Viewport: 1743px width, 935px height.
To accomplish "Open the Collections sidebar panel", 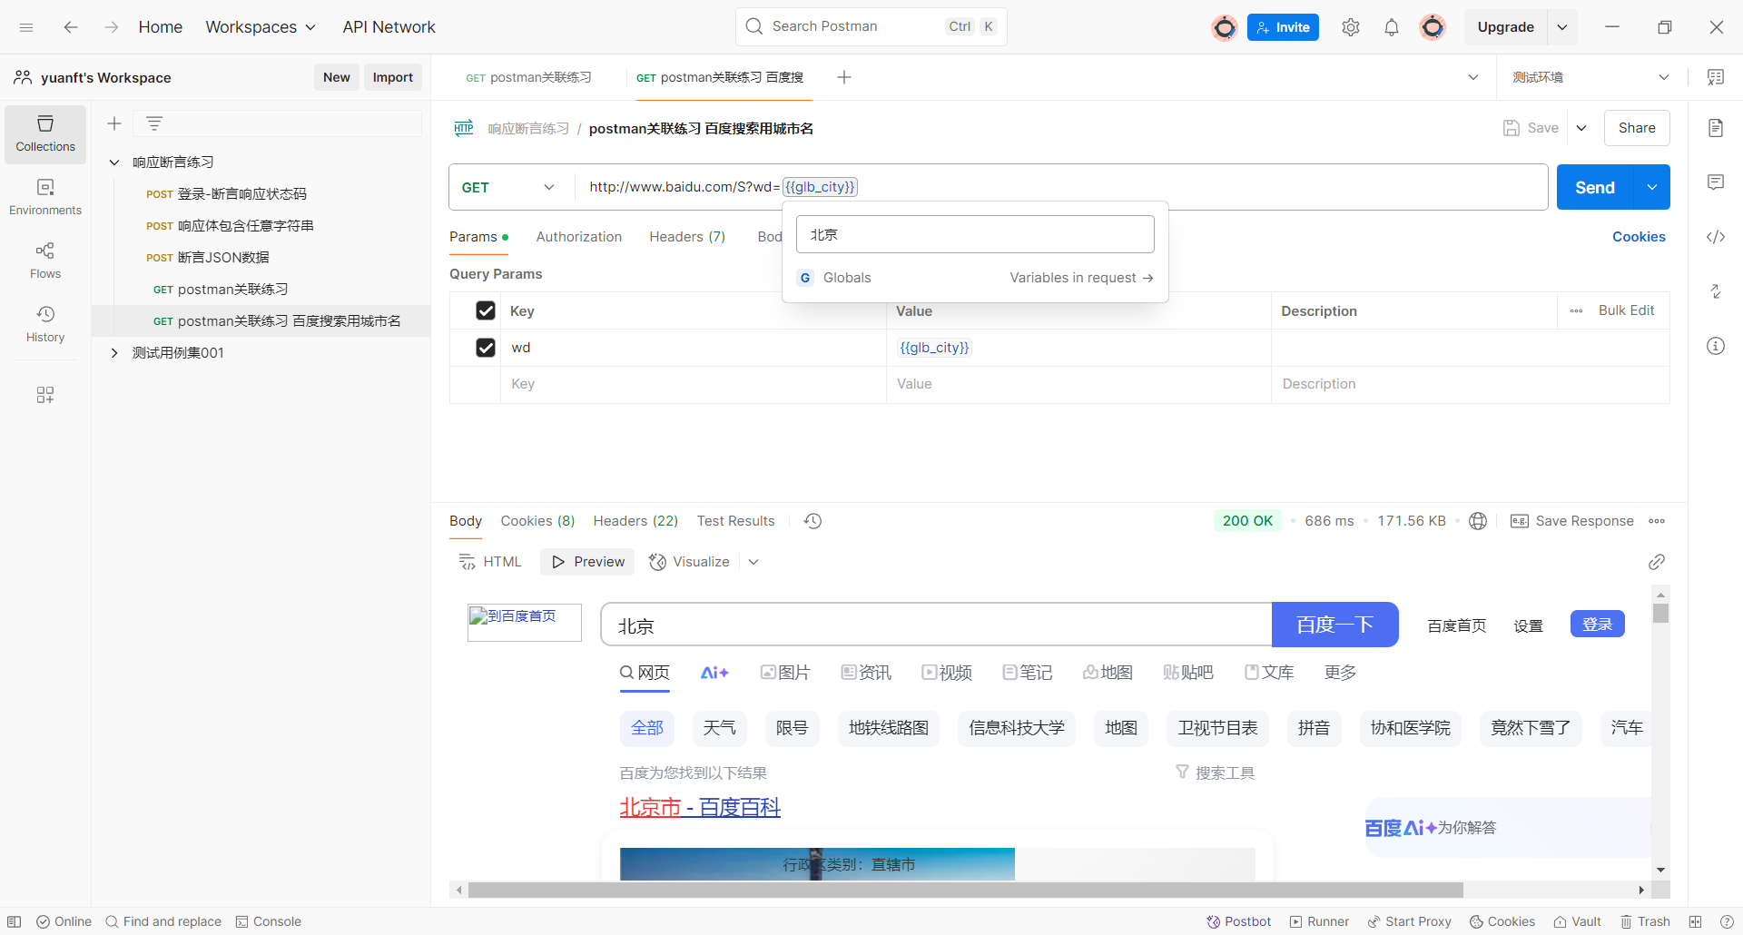I will click(45, 134).
